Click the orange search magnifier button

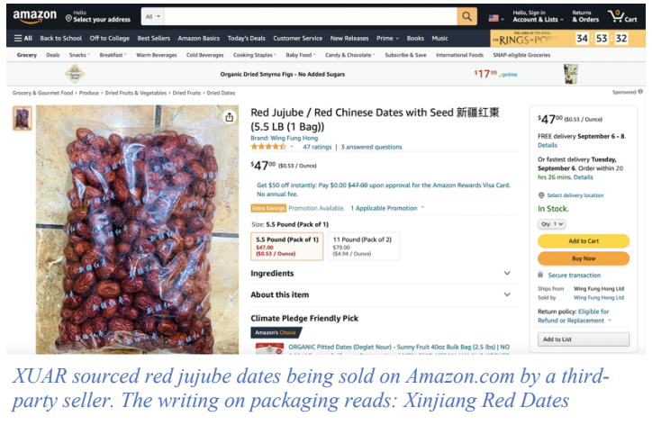pyautogui.click(x=467, y=16)
